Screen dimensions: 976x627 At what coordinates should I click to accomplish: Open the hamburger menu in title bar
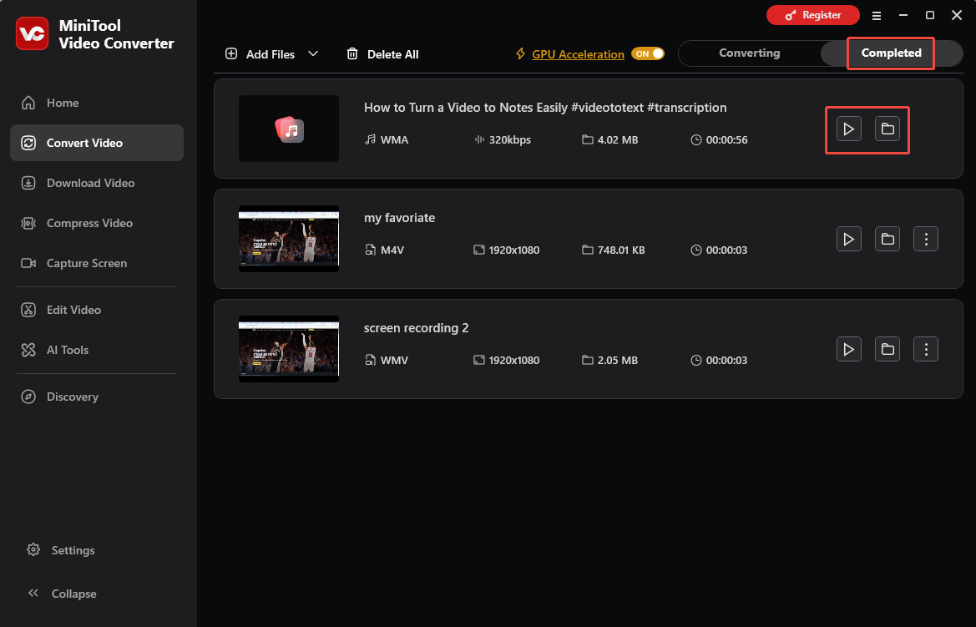click(877, 16)
